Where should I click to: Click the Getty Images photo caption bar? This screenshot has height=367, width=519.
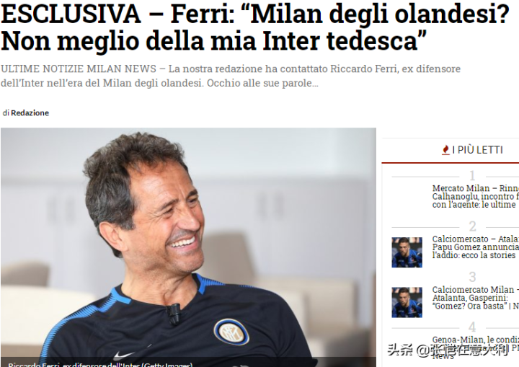(x=188, y=363)
